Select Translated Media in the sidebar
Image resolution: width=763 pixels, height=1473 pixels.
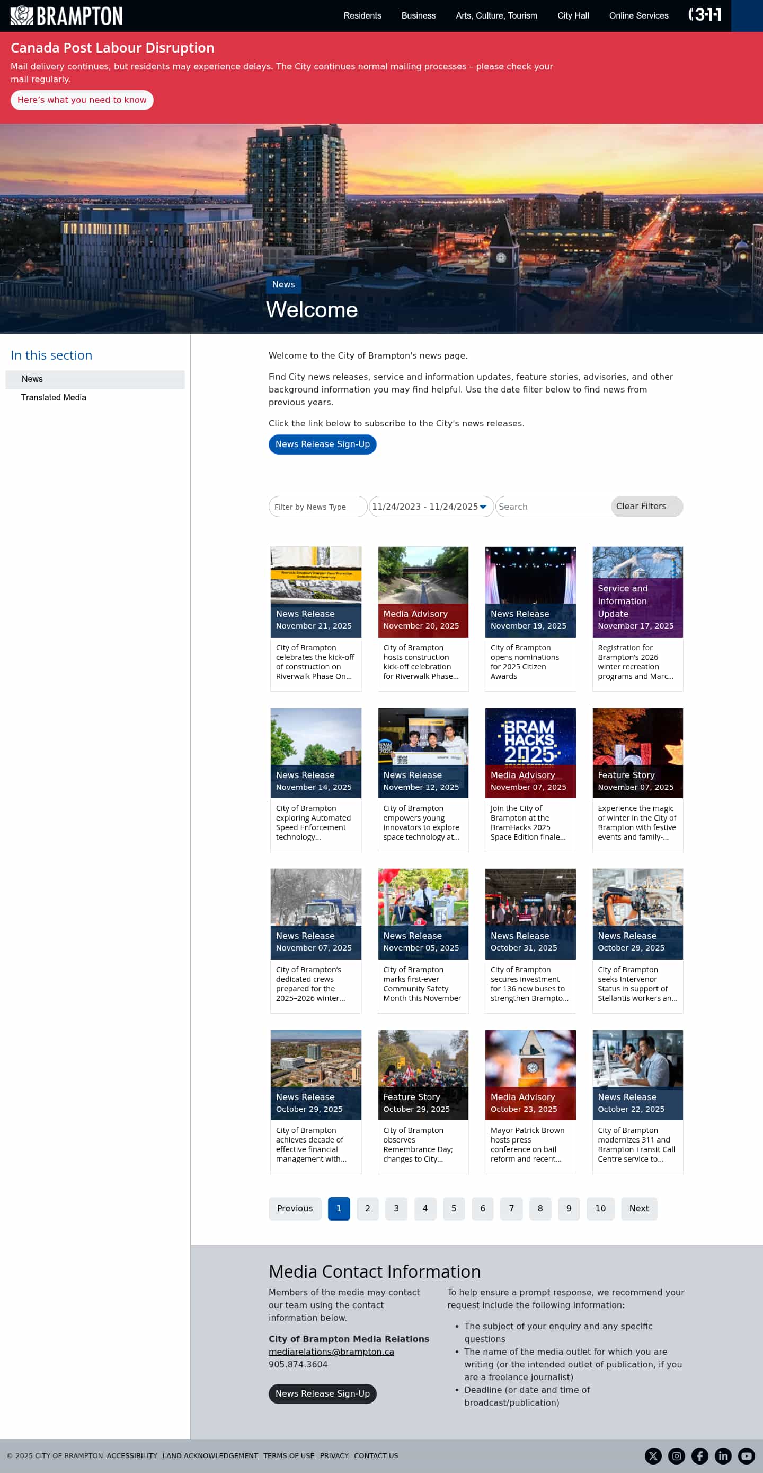click(x=54, y=397)
